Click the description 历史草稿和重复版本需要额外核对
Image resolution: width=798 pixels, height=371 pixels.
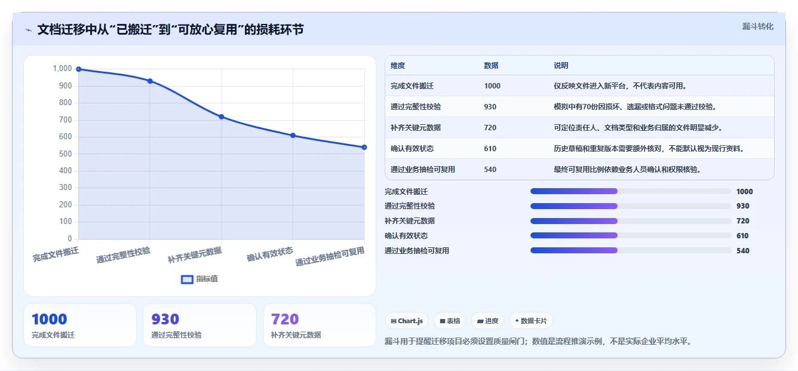(x=650, y=149)
